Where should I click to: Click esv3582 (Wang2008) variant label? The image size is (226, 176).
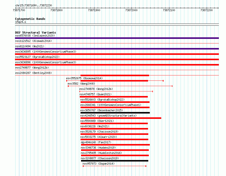click(x=81, y=84)
